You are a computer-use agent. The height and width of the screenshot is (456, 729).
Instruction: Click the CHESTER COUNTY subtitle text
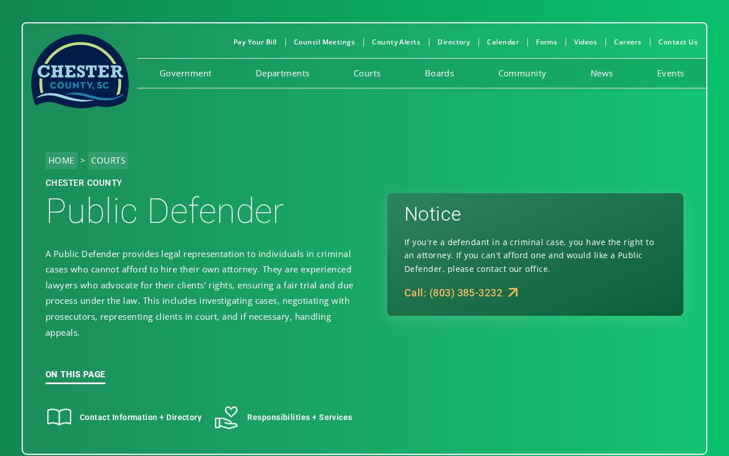pyautogui.click(x=84, y=183)
